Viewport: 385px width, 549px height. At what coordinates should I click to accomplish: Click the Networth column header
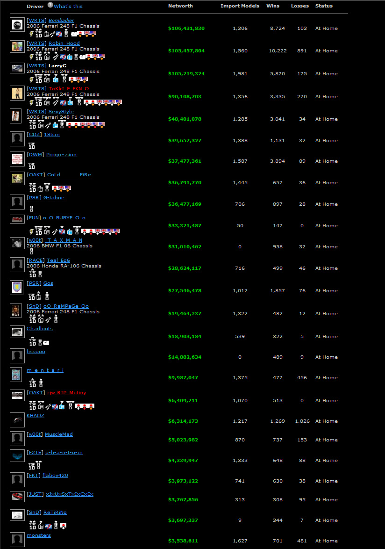click(x=180, y=6)
